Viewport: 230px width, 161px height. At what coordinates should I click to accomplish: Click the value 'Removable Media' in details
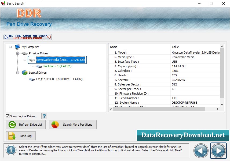coord(183,57)
